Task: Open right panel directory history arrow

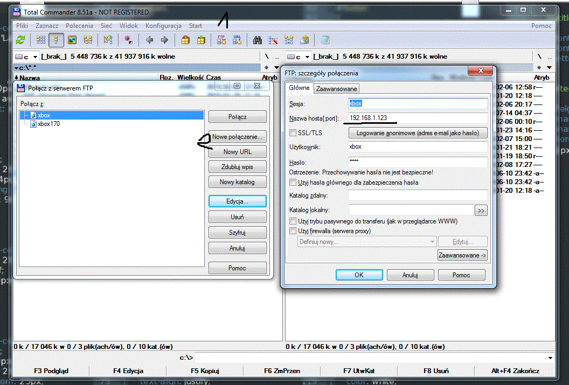Action: coord(549,67)
